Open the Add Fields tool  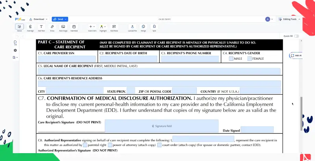pos(114,27)
